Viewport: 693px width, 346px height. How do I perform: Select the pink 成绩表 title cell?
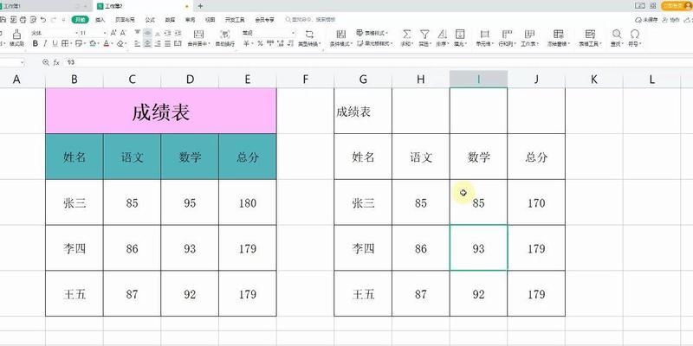161,111
